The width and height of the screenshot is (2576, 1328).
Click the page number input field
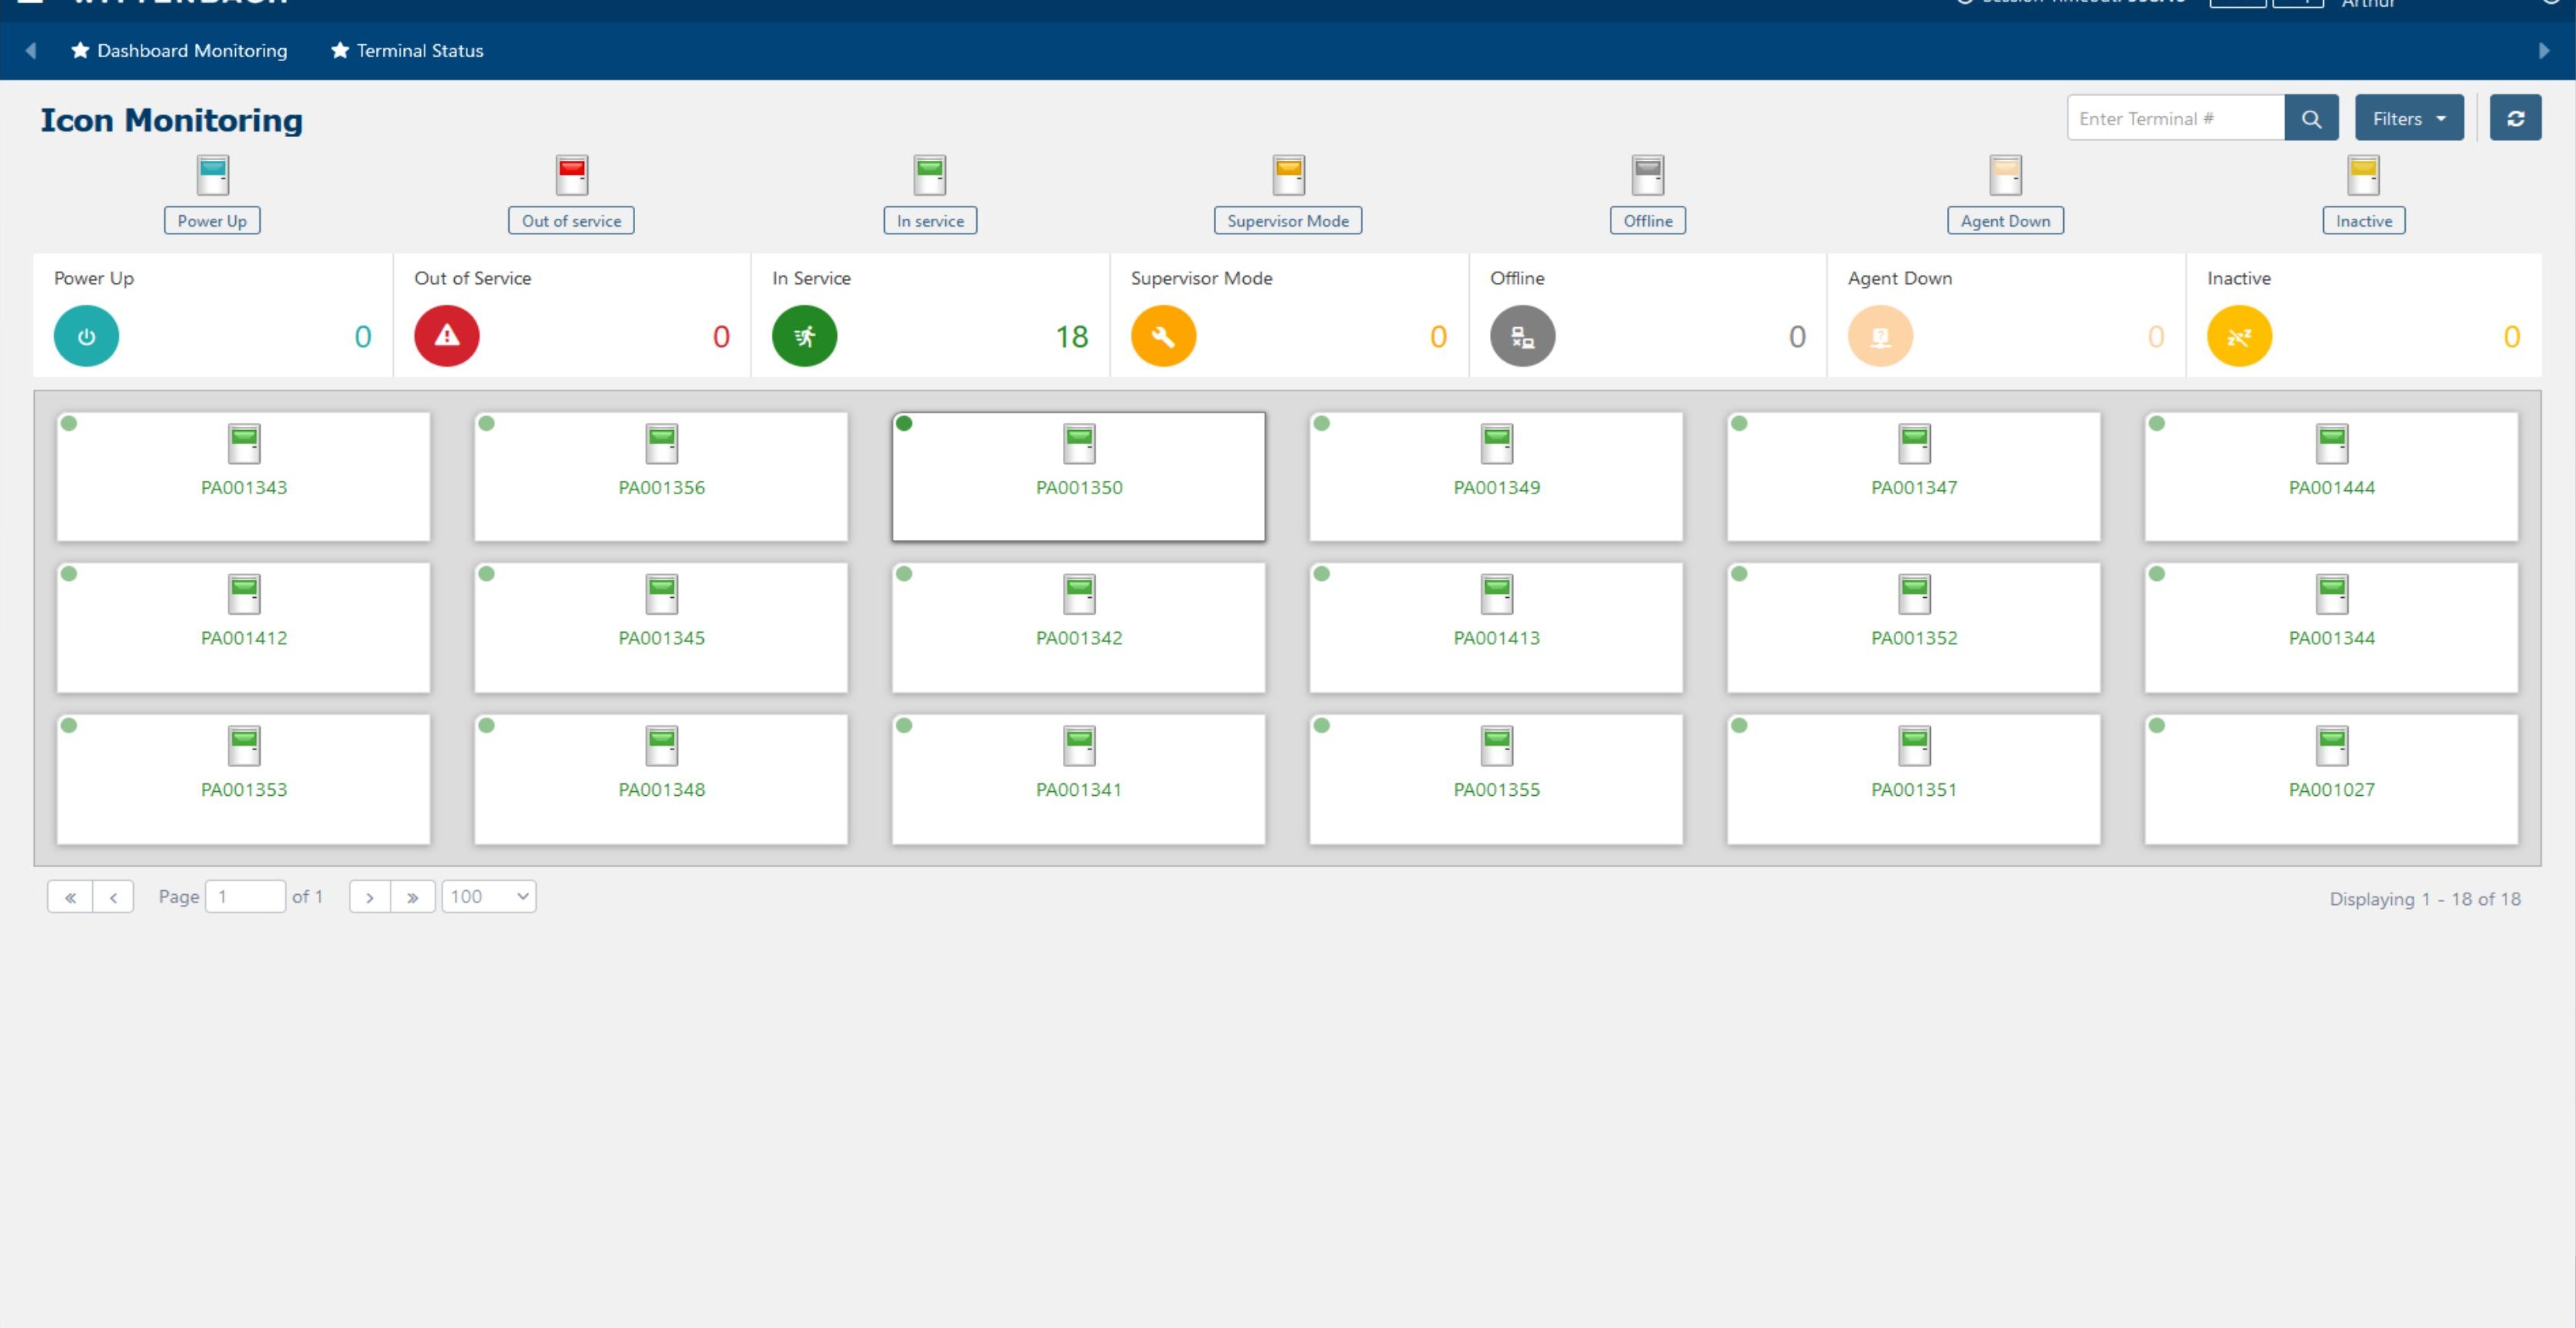click(x=245, y=897)
